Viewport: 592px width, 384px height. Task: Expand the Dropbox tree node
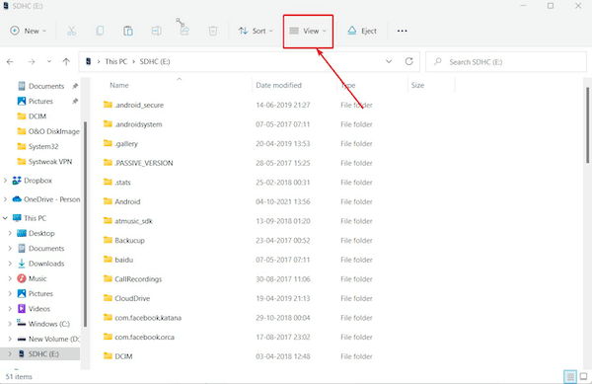5,181
